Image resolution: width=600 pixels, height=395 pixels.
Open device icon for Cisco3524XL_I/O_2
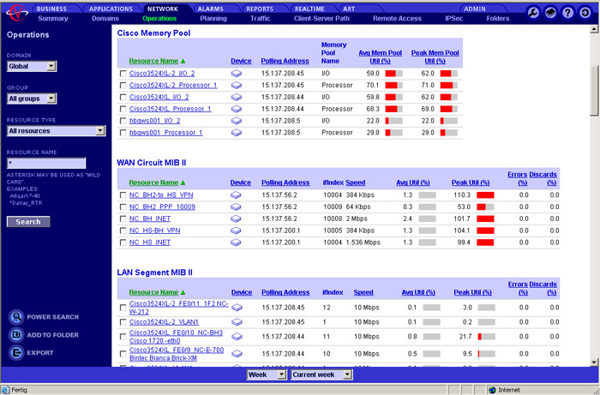pyautogui.click(x=237, y=97)
